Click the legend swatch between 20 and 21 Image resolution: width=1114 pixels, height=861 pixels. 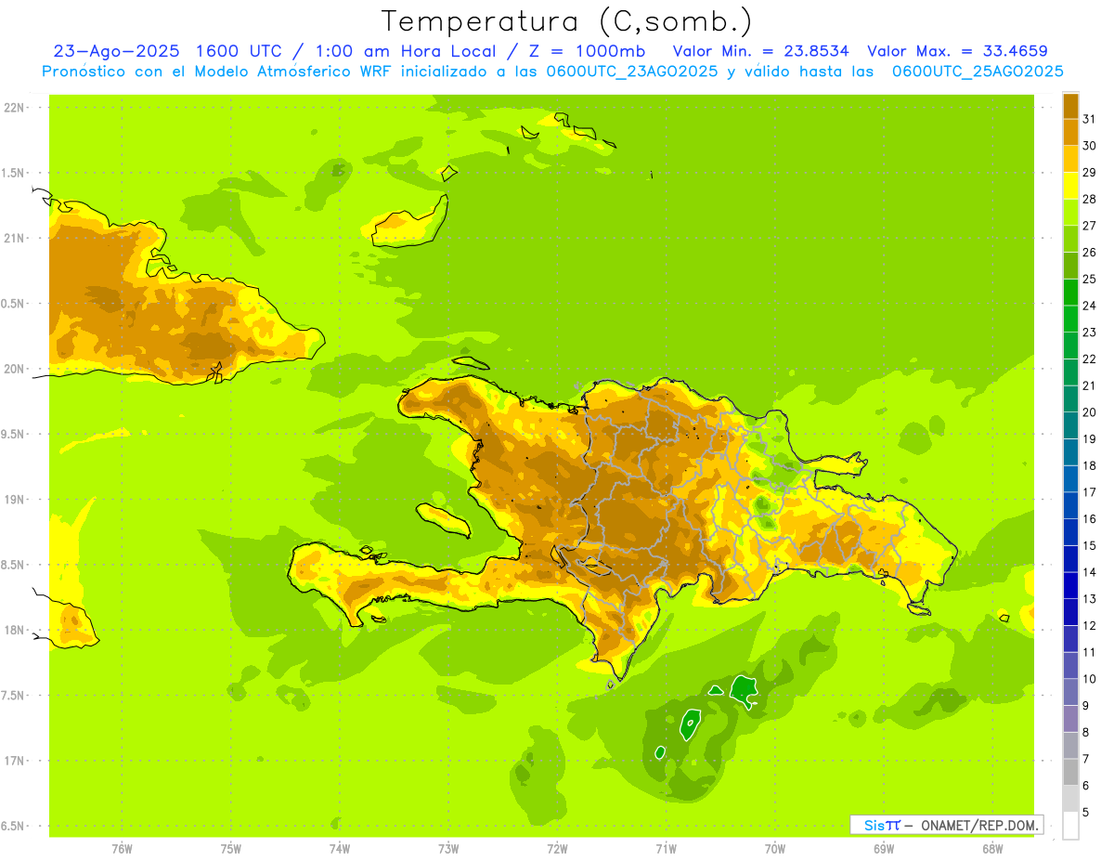tap(1070, 398)
